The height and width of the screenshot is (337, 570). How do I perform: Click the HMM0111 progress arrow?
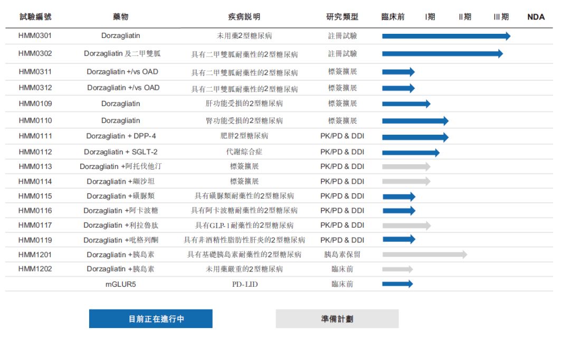(415, 137)
